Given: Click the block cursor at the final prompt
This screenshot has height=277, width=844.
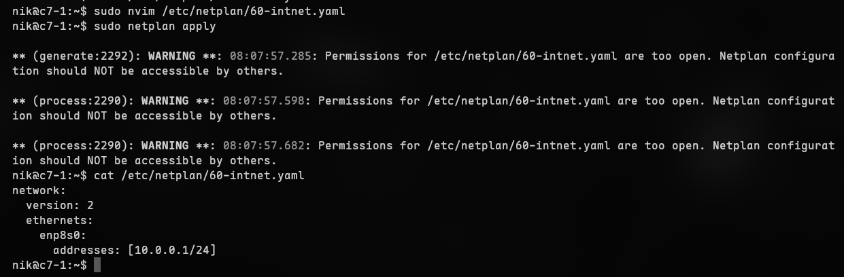Looking at the screenshot, I should [97, 265].
